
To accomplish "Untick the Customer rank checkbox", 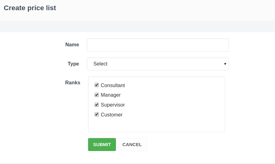I will [97, 114].
